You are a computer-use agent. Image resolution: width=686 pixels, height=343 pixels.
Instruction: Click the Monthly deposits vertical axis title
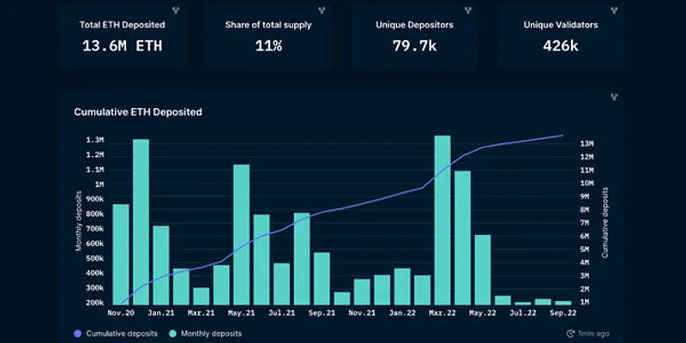point(79,221)
